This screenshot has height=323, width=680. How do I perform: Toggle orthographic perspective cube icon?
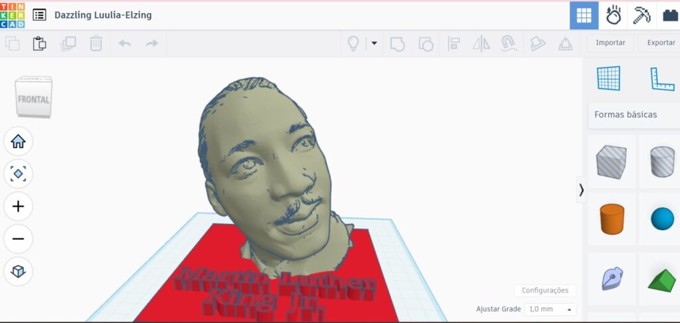point(18,271)
